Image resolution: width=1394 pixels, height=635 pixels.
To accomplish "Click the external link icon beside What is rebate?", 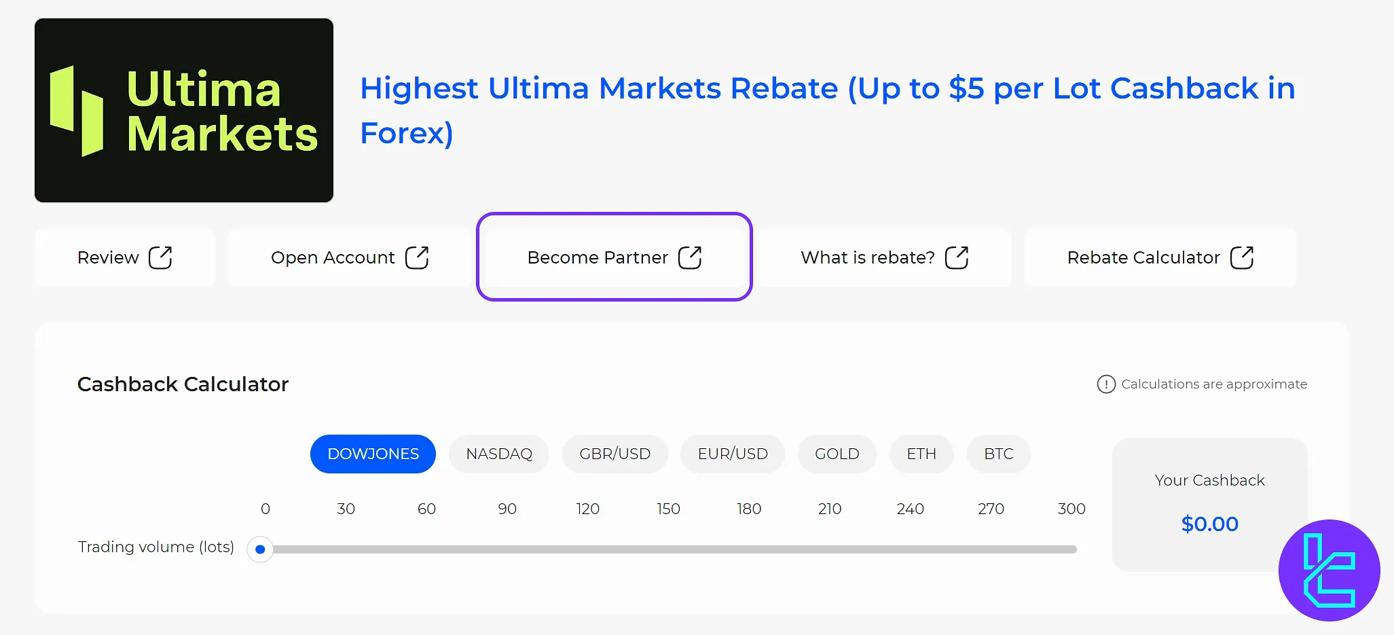I will pos(957,258).
